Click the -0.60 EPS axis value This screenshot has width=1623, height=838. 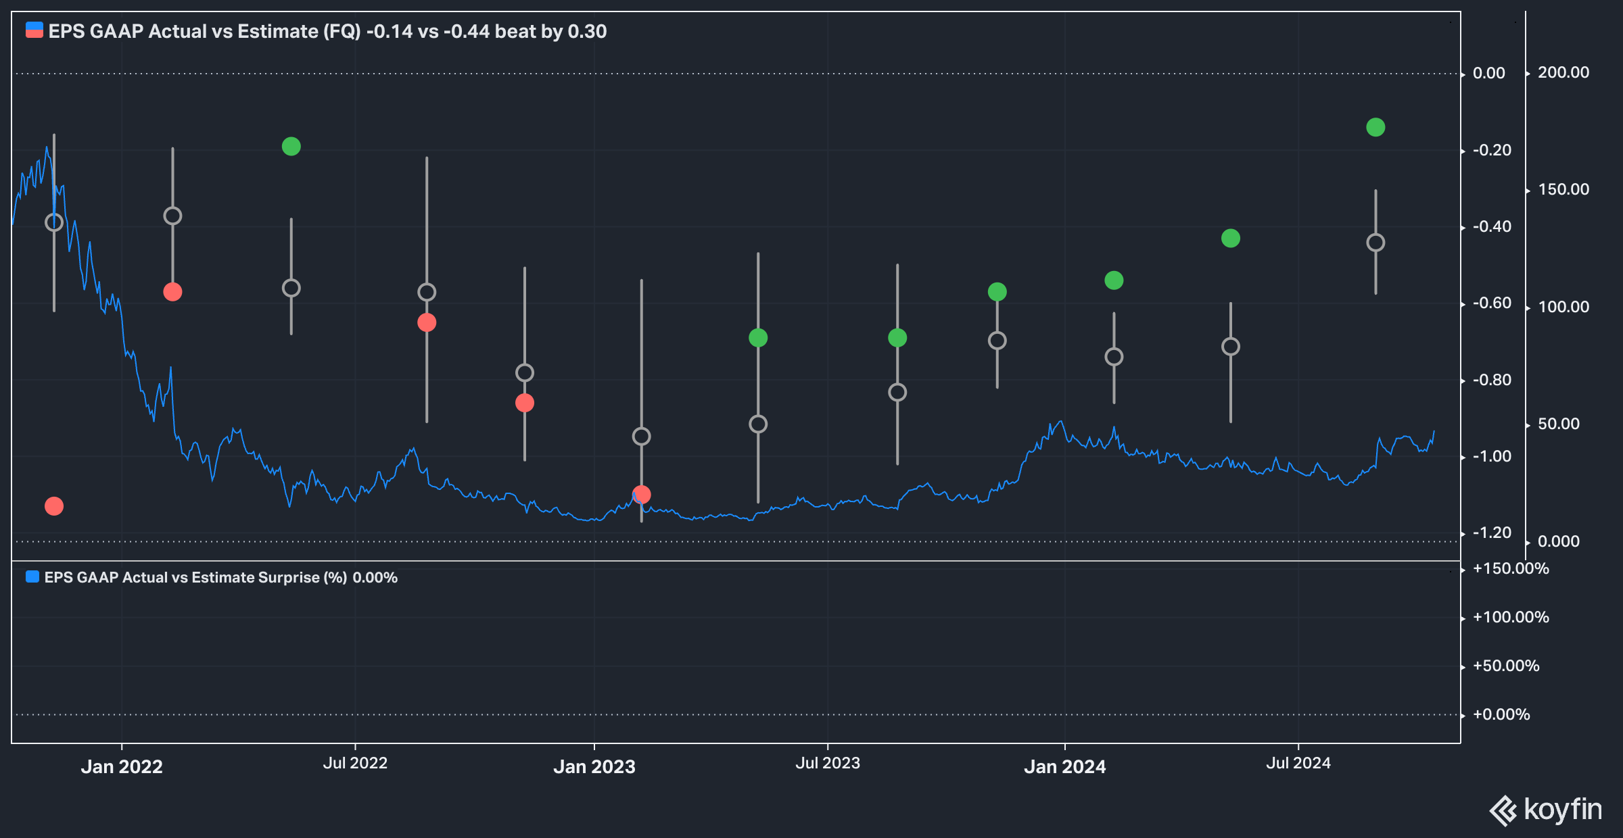click(x=1492, y=303)
